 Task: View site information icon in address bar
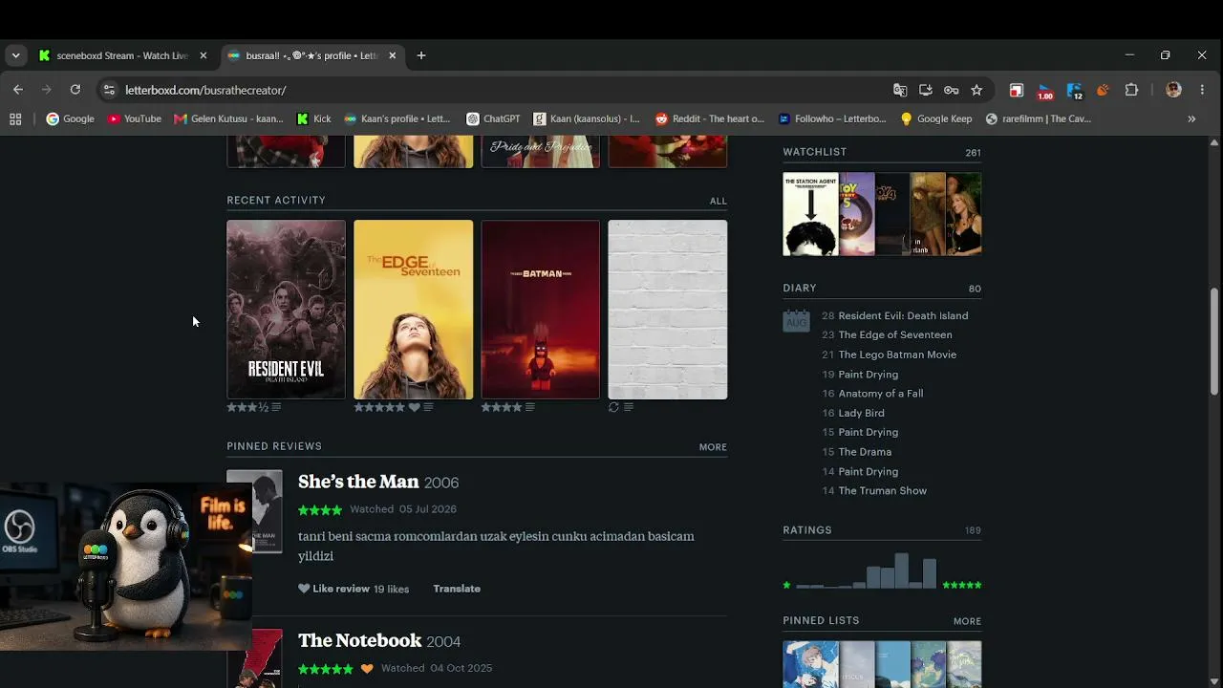coord(109,90)
